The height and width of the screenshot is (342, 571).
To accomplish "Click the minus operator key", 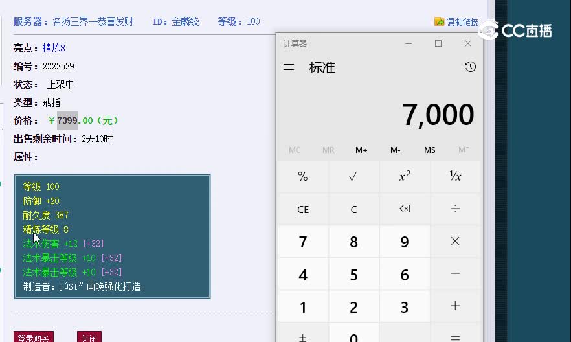I will click(455, 274).
